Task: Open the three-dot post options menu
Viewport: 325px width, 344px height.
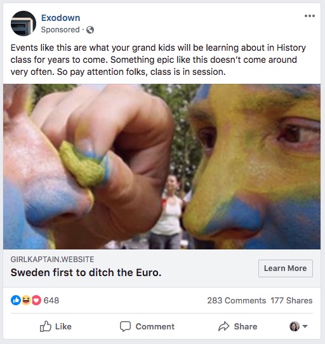Action: point(310,16)
